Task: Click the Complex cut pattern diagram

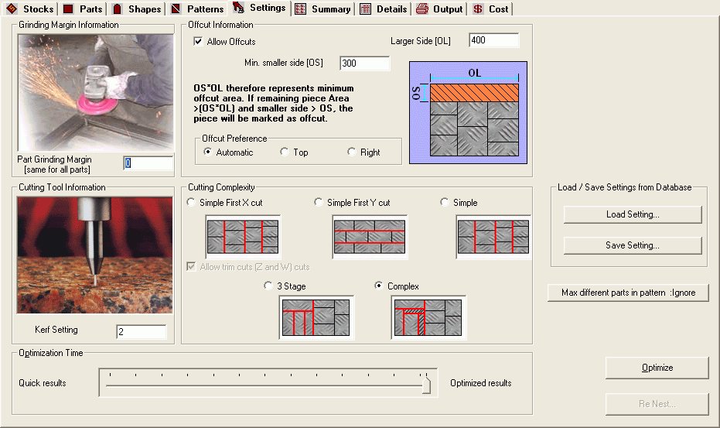Action: coord(428,318)
